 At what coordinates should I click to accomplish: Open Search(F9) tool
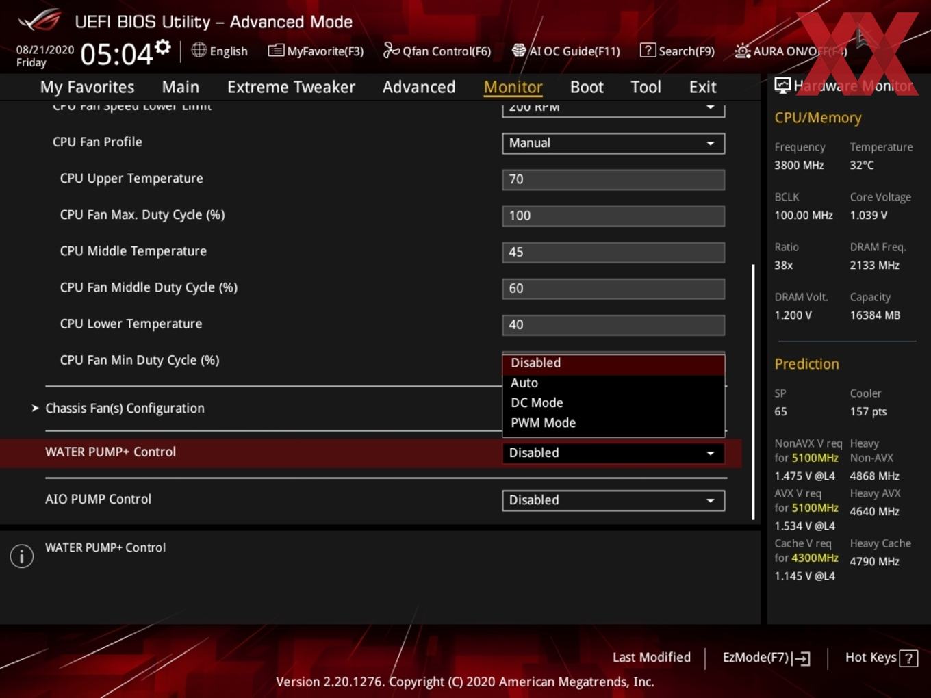[x=677, y=51]
